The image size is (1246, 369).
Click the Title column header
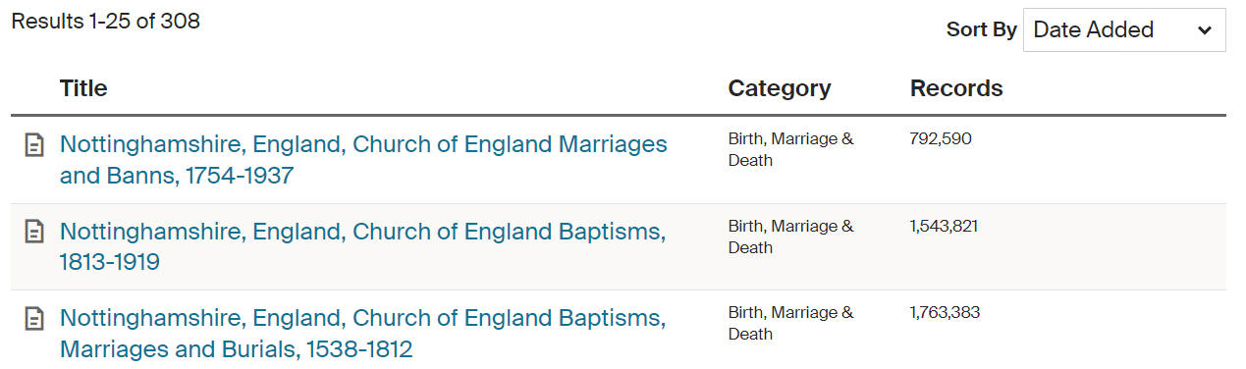[83, 88]
